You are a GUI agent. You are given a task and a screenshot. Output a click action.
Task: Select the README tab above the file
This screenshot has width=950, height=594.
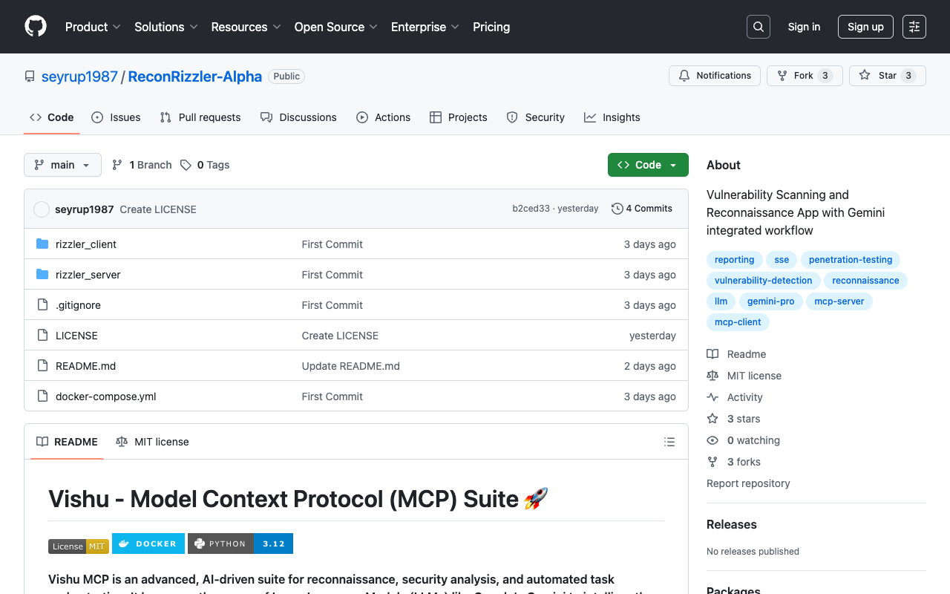67,442
